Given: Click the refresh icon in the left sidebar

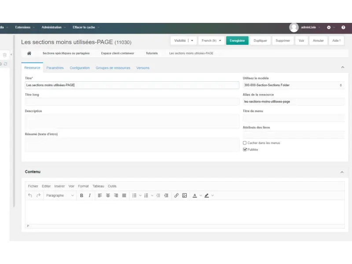Looking at the screenshot, I should [4, 63].
